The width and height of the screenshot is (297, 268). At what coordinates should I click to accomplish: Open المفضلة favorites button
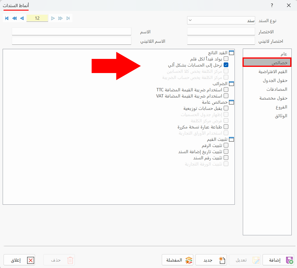(177, 260)
